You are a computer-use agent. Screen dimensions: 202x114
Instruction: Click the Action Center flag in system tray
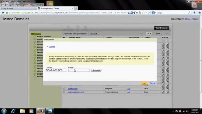pyautogui.click(x=177, y=111)
